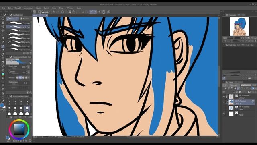Choose the second anti-aliasing option
257x145 pixels.
[20, 77]
